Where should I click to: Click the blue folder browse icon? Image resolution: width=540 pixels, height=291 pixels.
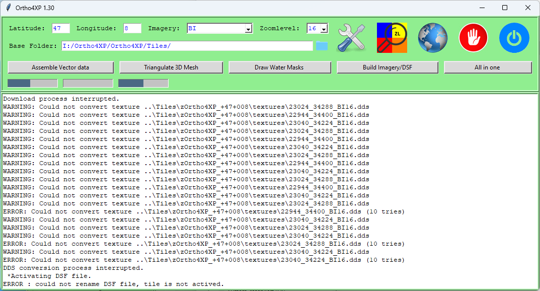coord(322,46)
